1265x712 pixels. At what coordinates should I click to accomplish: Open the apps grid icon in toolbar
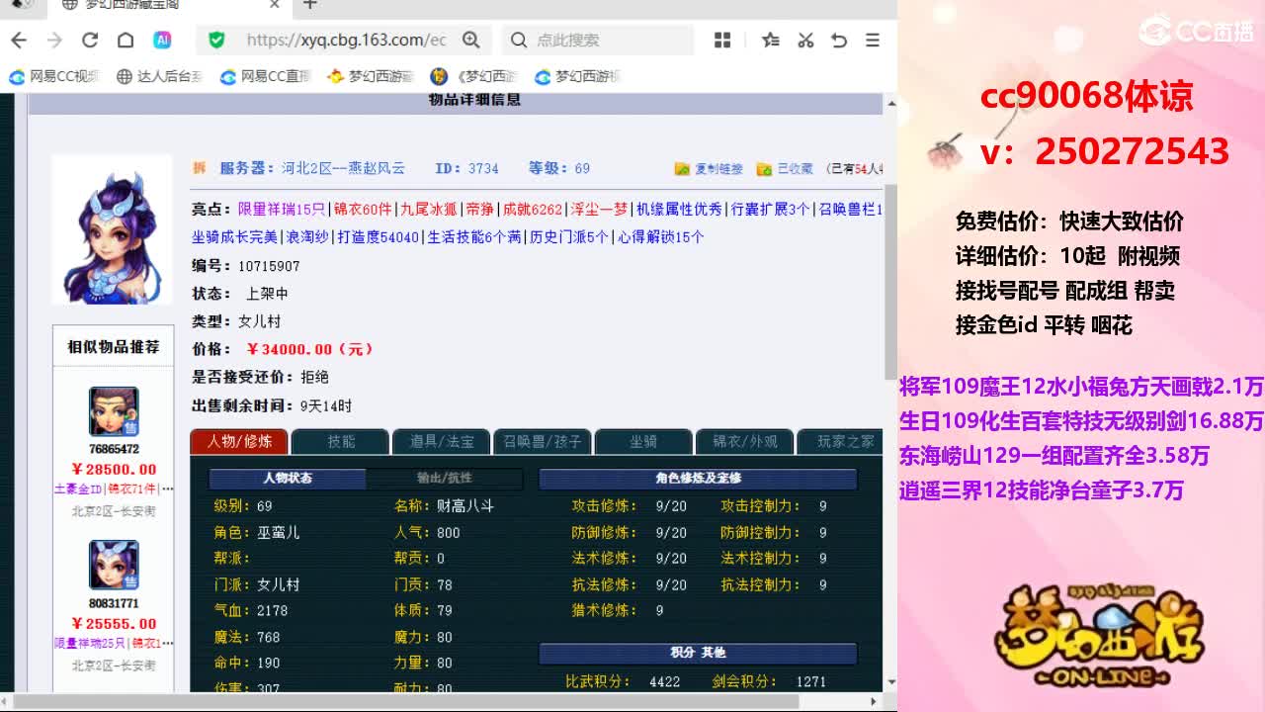(x=722, y=40)
